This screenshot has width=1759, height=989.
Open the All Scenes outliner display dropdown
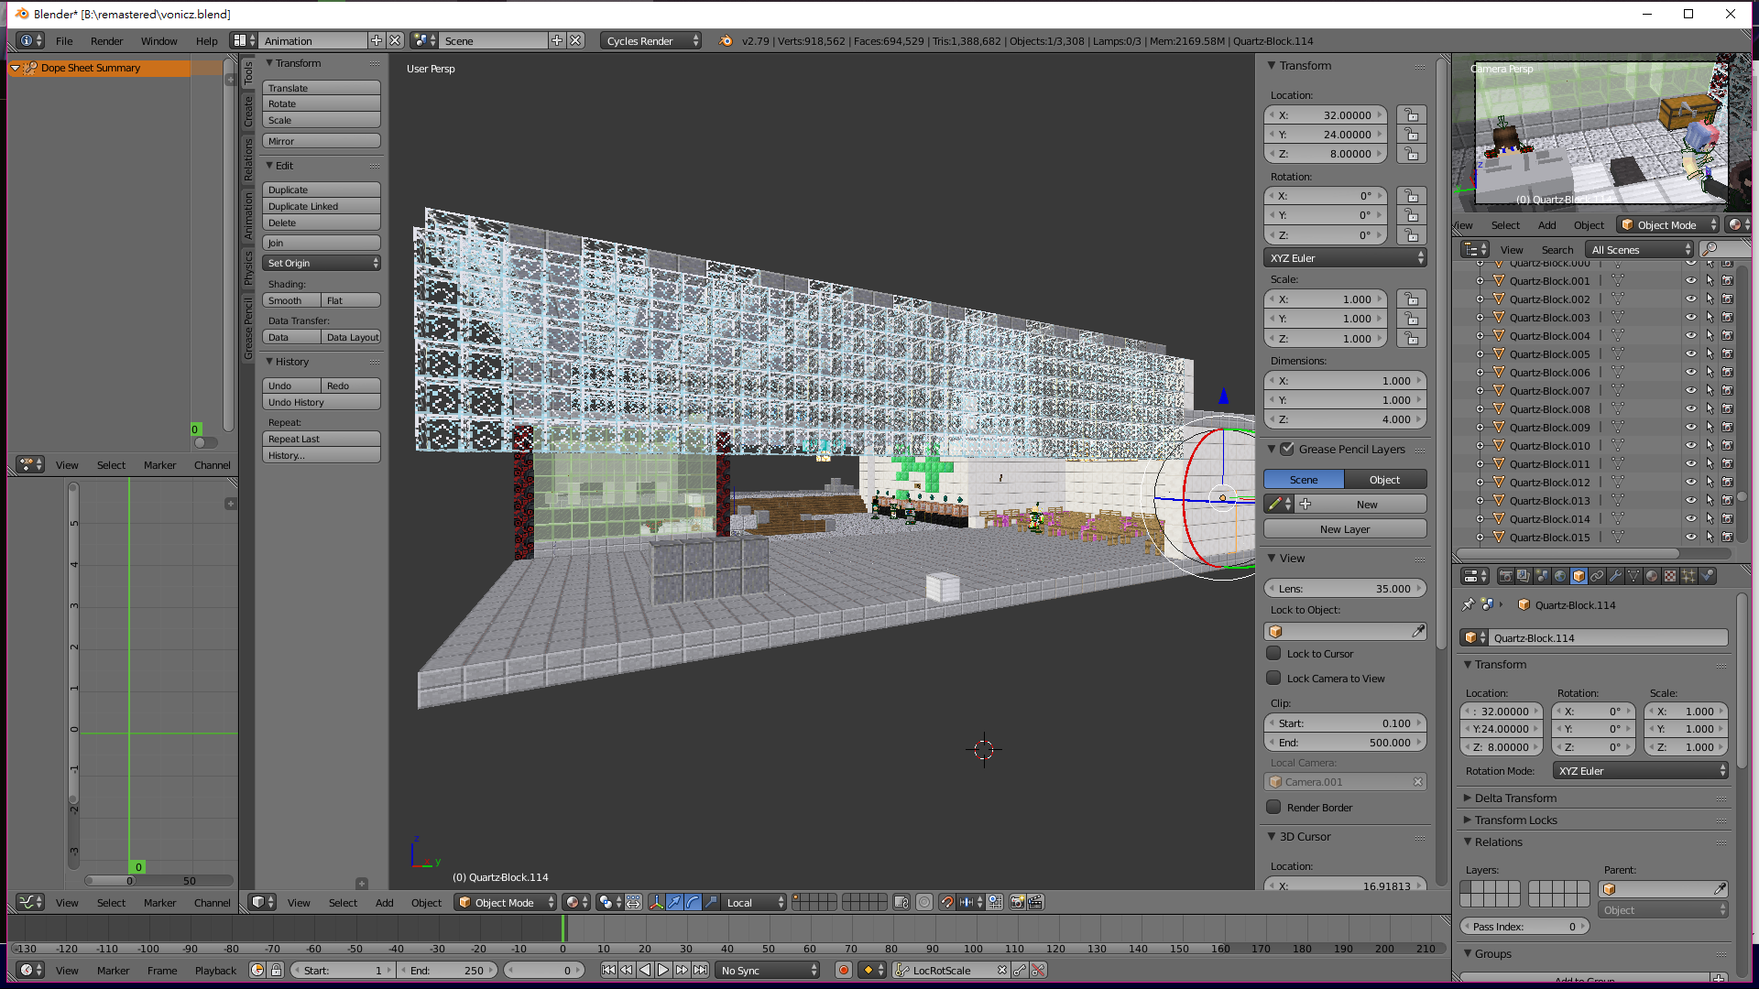[x=1641, y=250]
